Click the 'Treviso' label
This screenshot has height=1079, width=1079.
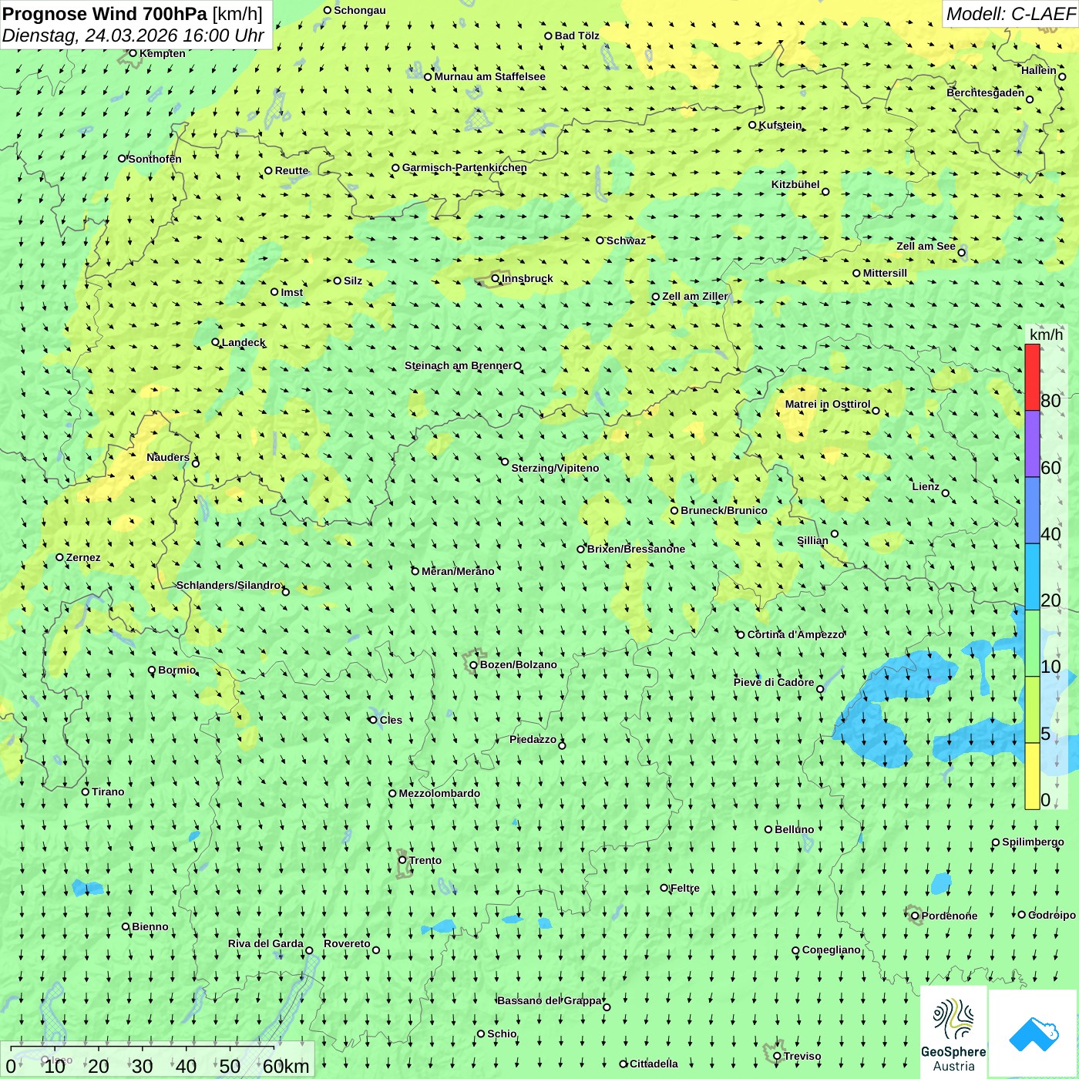802,1057
